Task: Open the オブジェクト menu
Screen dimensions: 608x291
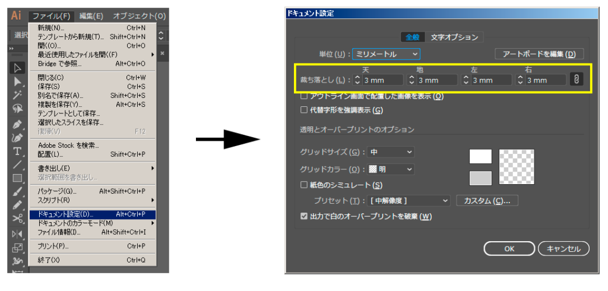Action: (139, 16)
